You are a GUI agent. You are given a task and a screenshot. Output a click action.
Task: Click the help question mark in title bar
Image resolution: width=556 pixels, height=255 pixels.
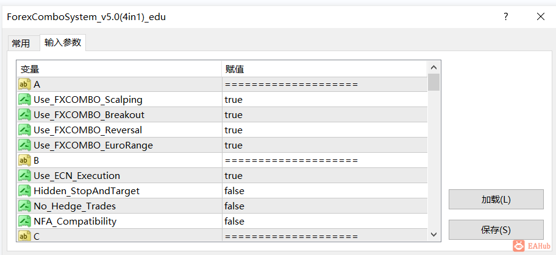[506, 16]
